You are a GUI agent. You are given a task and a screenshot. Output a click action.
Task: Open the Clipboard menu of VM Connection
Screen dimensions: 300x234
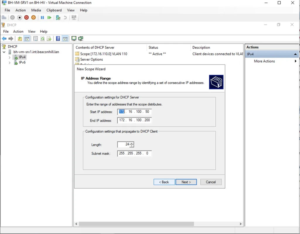[x=54, y=10]
